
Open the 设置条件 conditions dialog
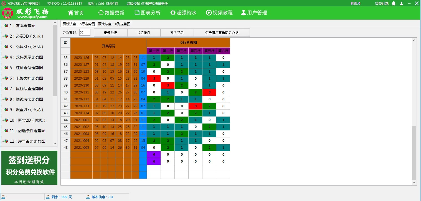144,32
